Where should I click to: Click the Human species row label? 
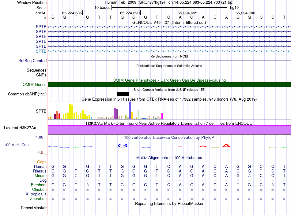40,166
